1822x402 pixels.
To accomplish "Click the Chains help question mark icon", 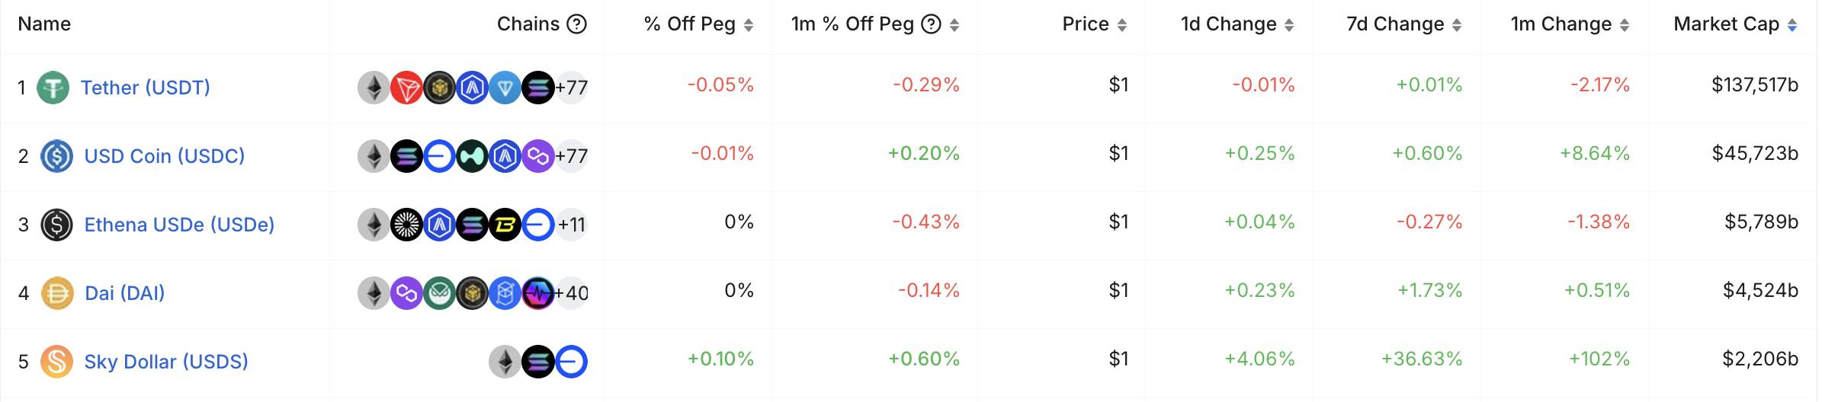I will [577, 24].
